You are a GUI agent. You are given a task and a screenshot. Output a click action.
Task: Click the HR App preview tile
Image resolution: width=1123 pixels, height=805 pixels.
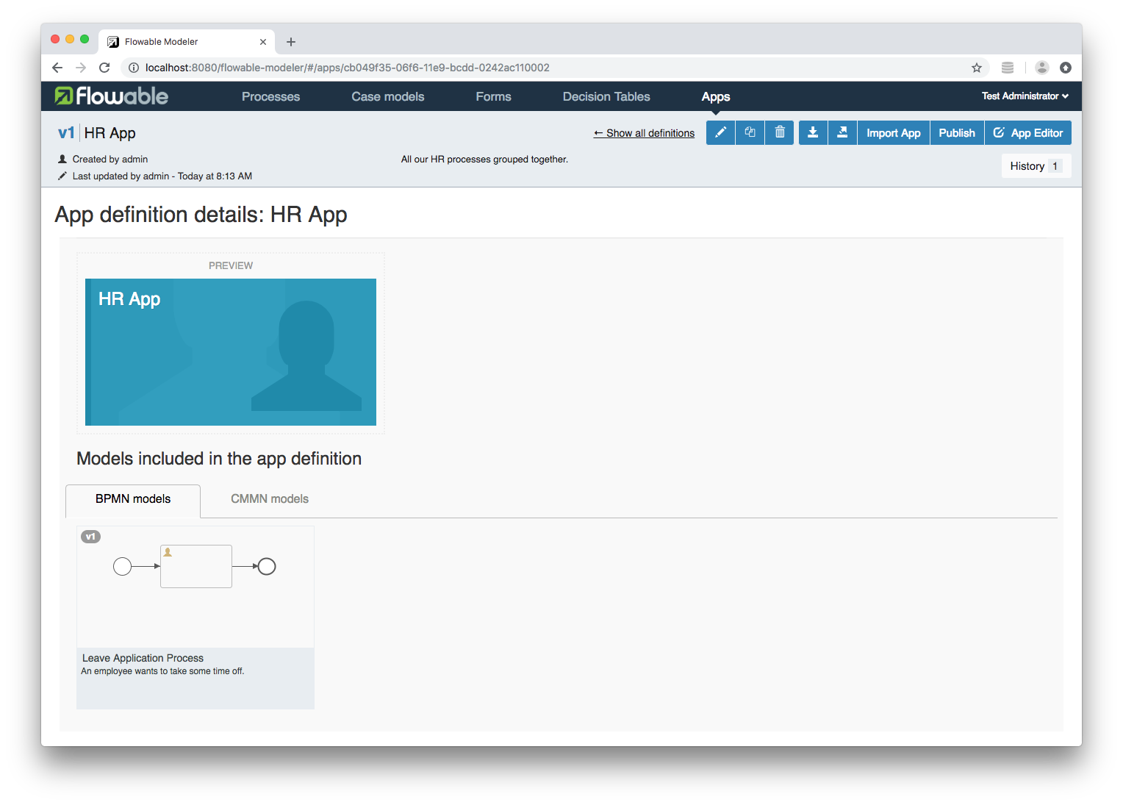pos(231,352)
